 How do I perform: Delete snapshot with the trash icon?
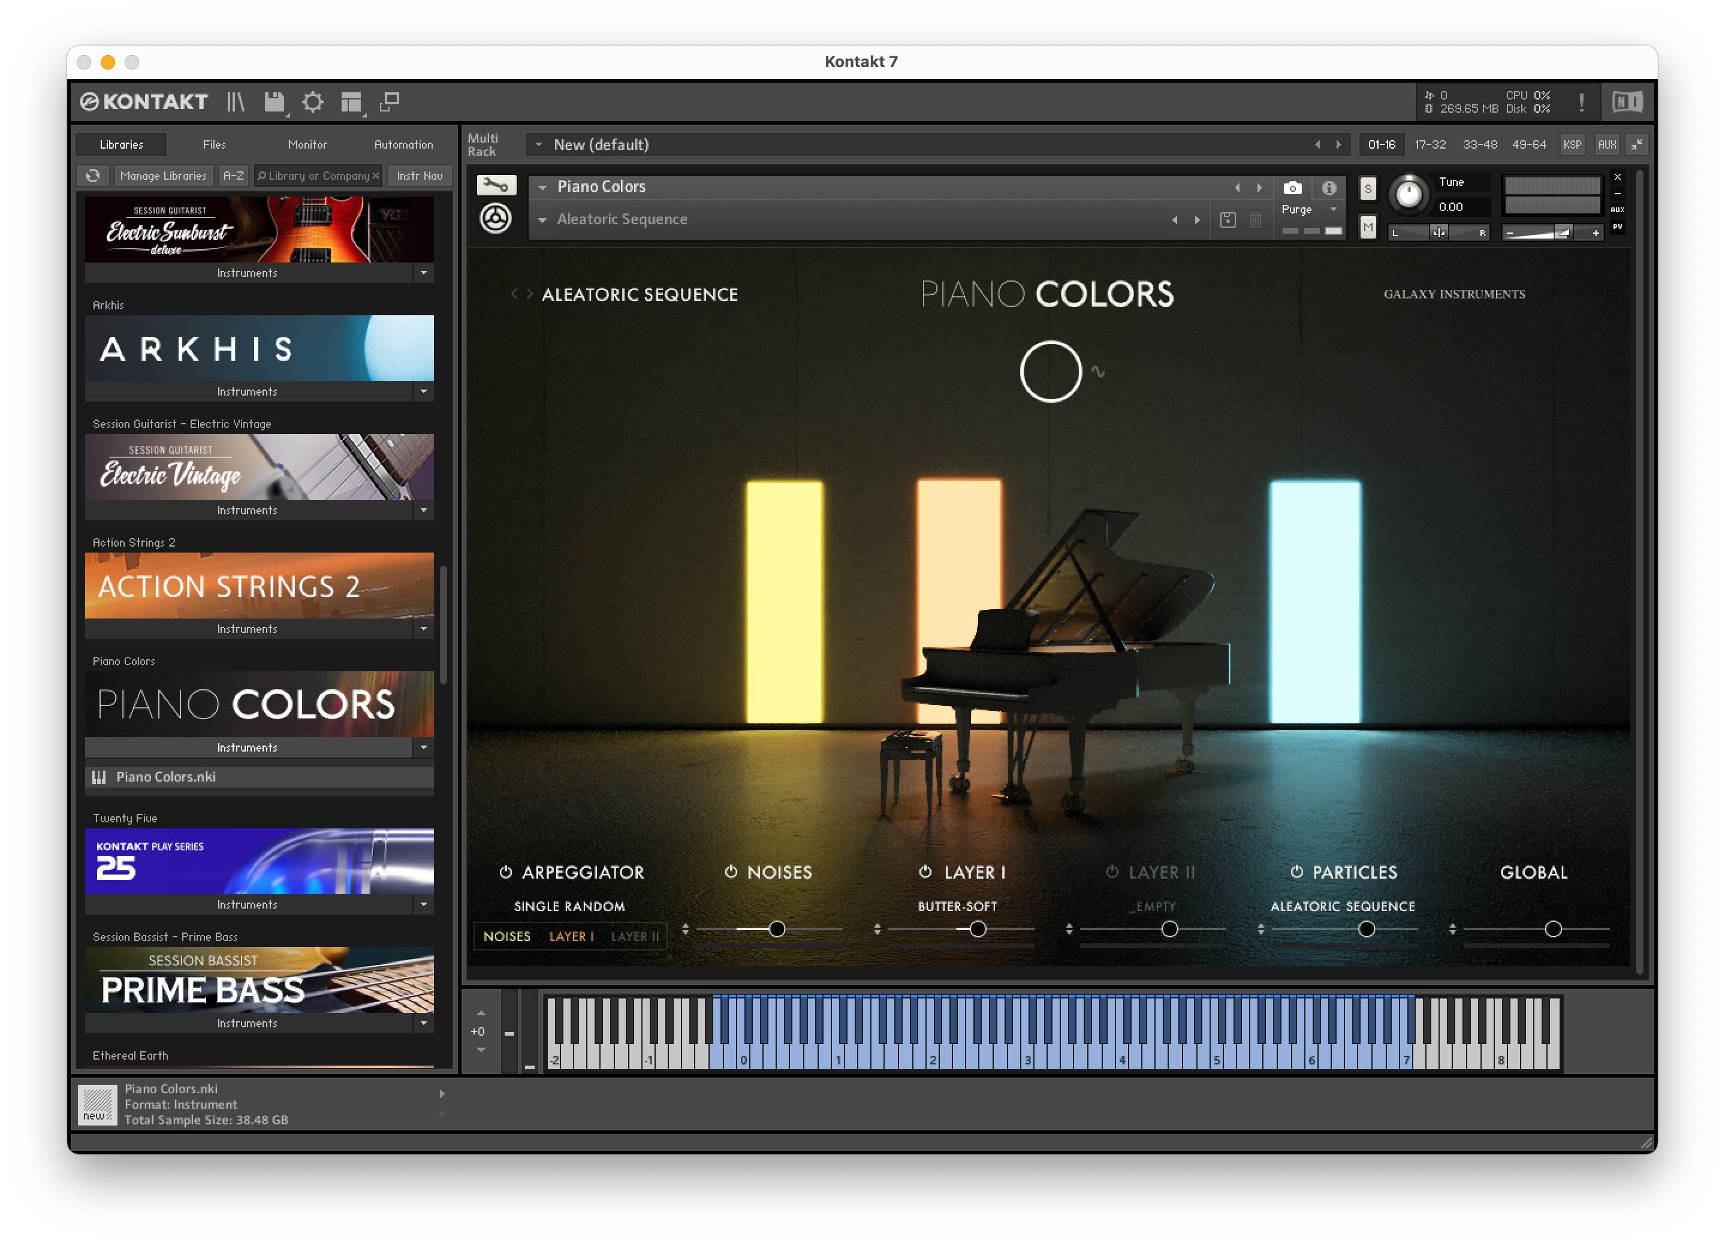pos(1256,220)
